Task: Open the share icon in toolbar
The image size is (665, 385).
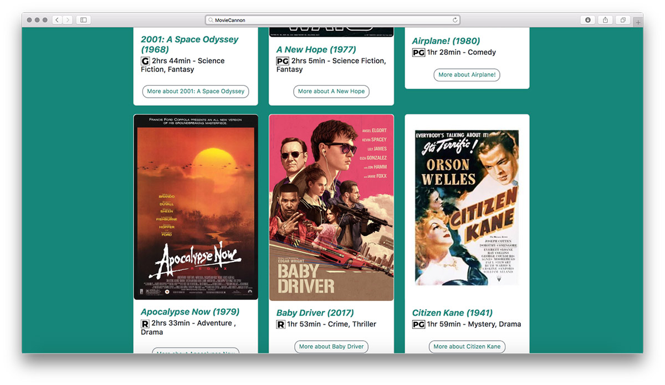Action: click(x=605, y=20)
